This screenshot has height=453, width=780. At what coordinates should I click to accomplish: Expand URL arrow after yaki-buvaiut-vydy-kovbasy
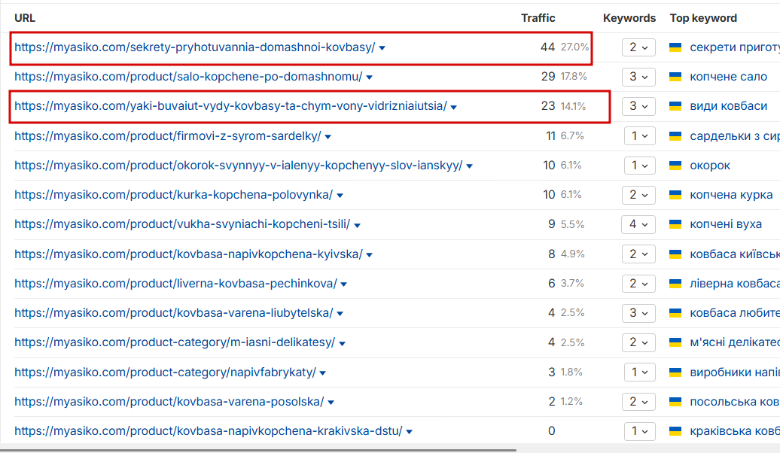pyautogui.click(x=454, y=107)
